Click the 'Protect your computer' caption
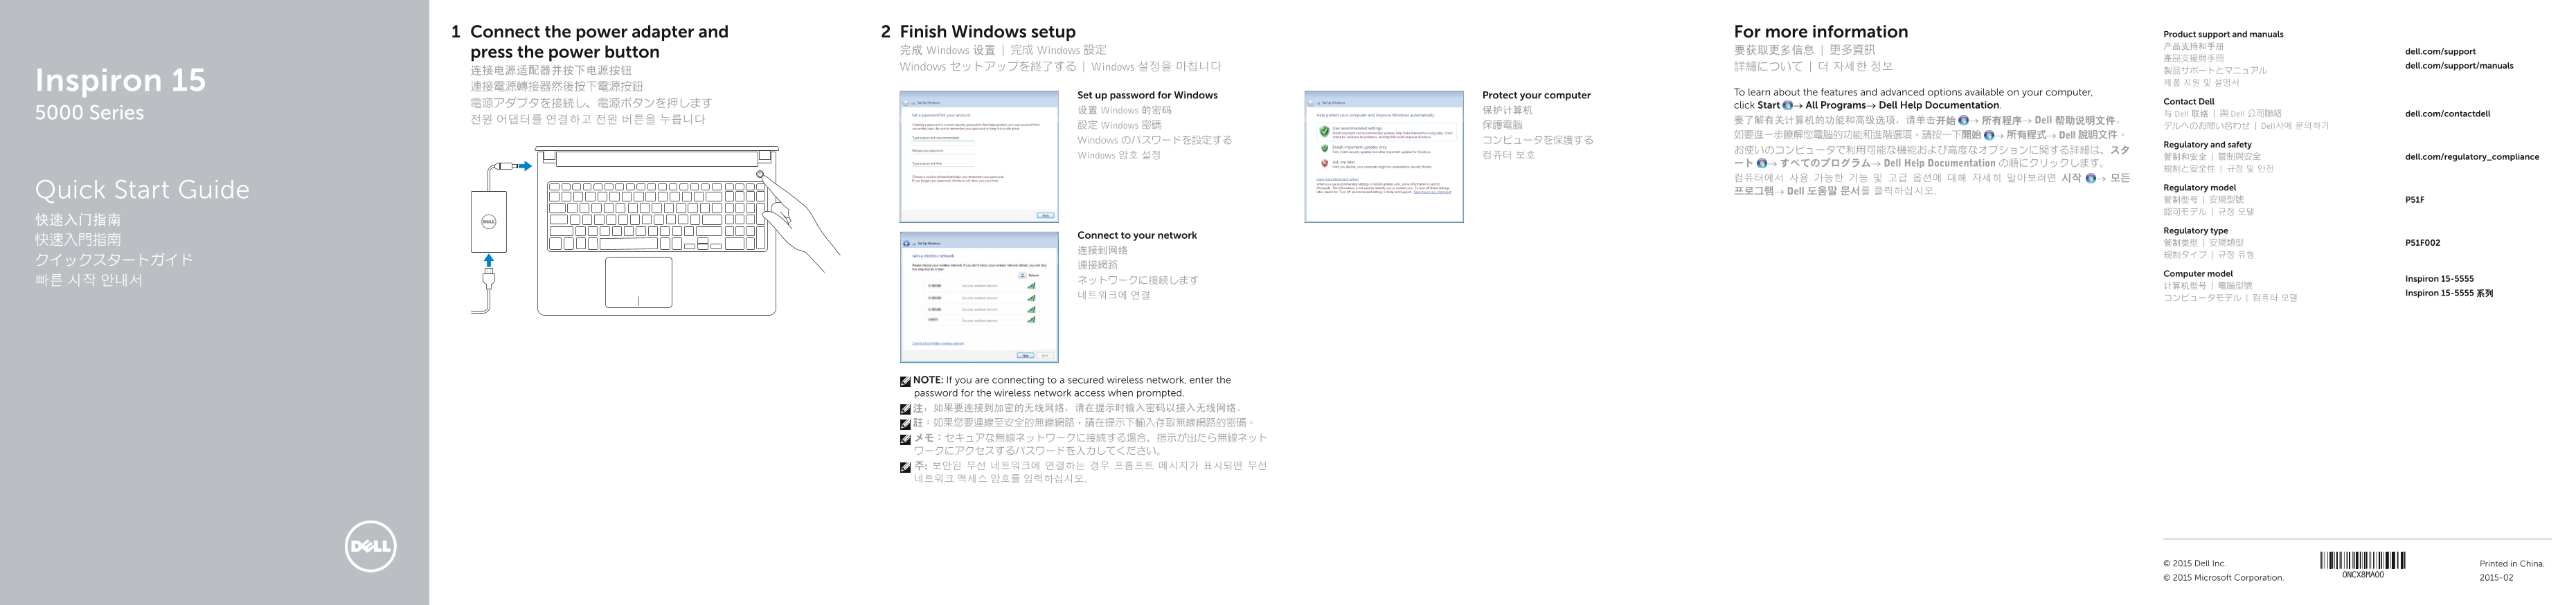The width and height of the screenshot is (2576, 605). coord(1536,96)
